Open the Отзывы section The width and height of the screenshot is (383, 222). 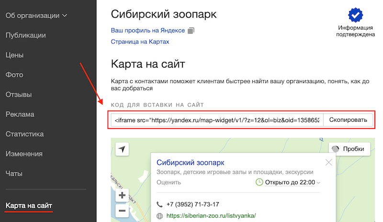point(19,95)
